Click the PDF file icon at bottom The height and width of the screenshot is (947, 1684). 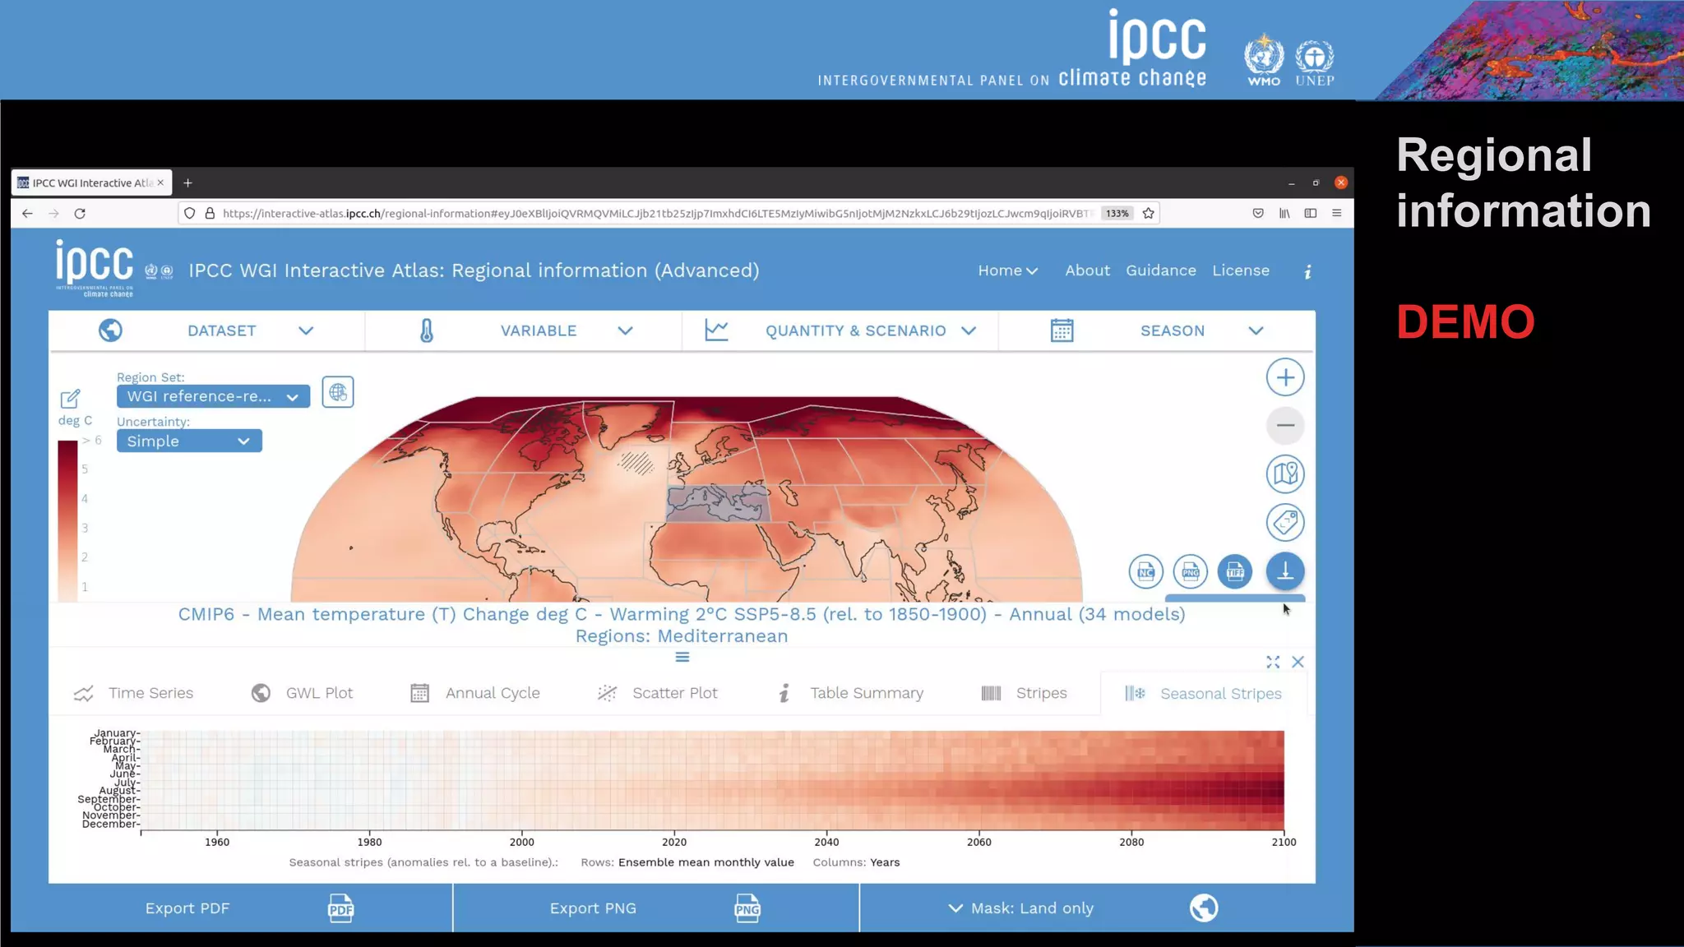pos(340,908)
